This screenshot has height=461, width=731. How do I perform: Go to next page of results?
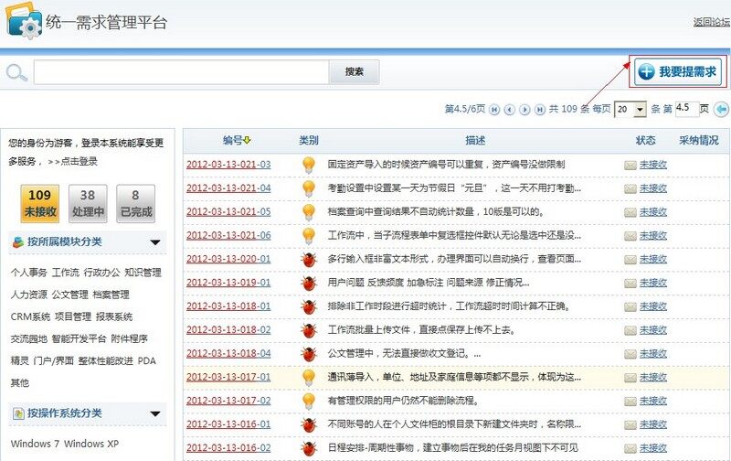pos(524,109)
